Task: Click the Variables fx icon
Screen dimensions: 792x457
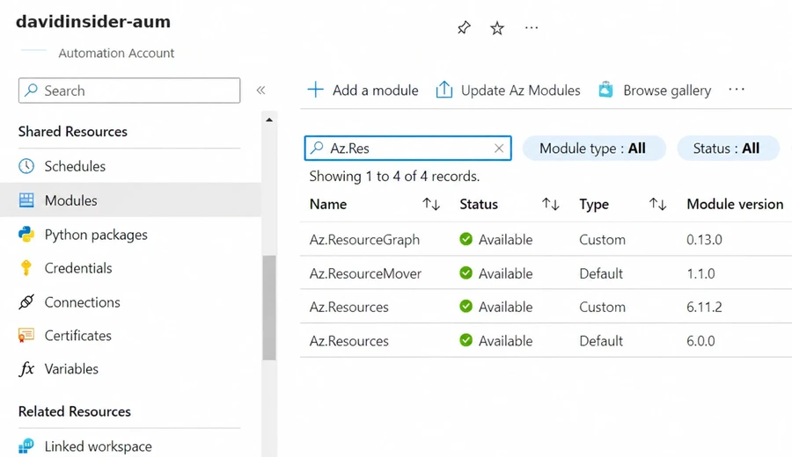Action: click(26, 369)
